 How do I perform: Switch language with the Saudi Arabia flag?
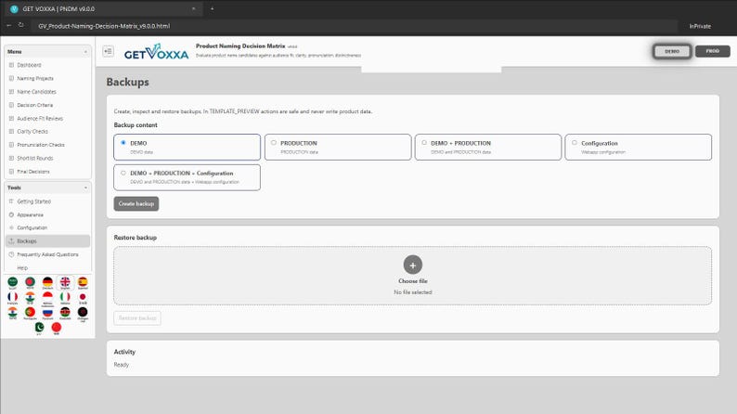[13, 282]
